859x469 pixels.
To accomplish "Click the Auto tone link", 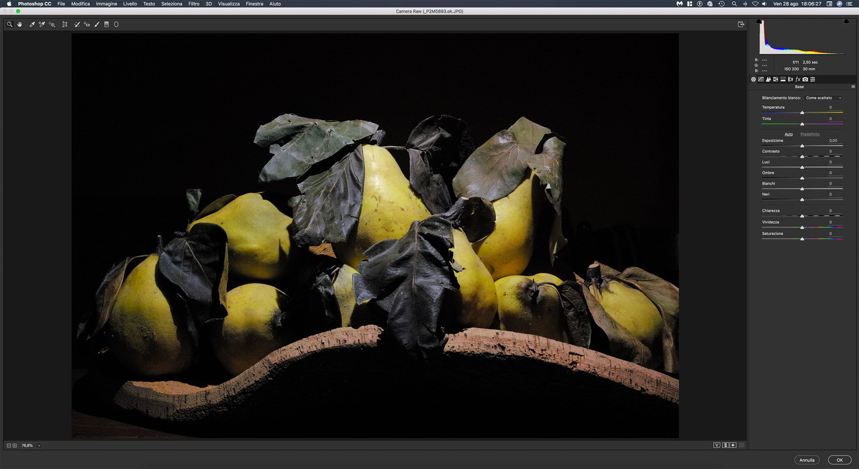I will click(x=789, y=134).
